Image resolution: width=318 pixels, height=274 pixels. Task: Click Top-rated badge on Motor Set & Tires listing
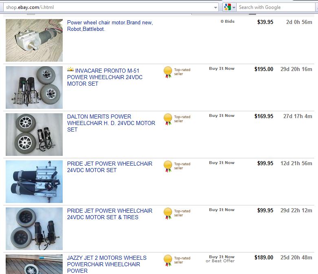(168, 213)
